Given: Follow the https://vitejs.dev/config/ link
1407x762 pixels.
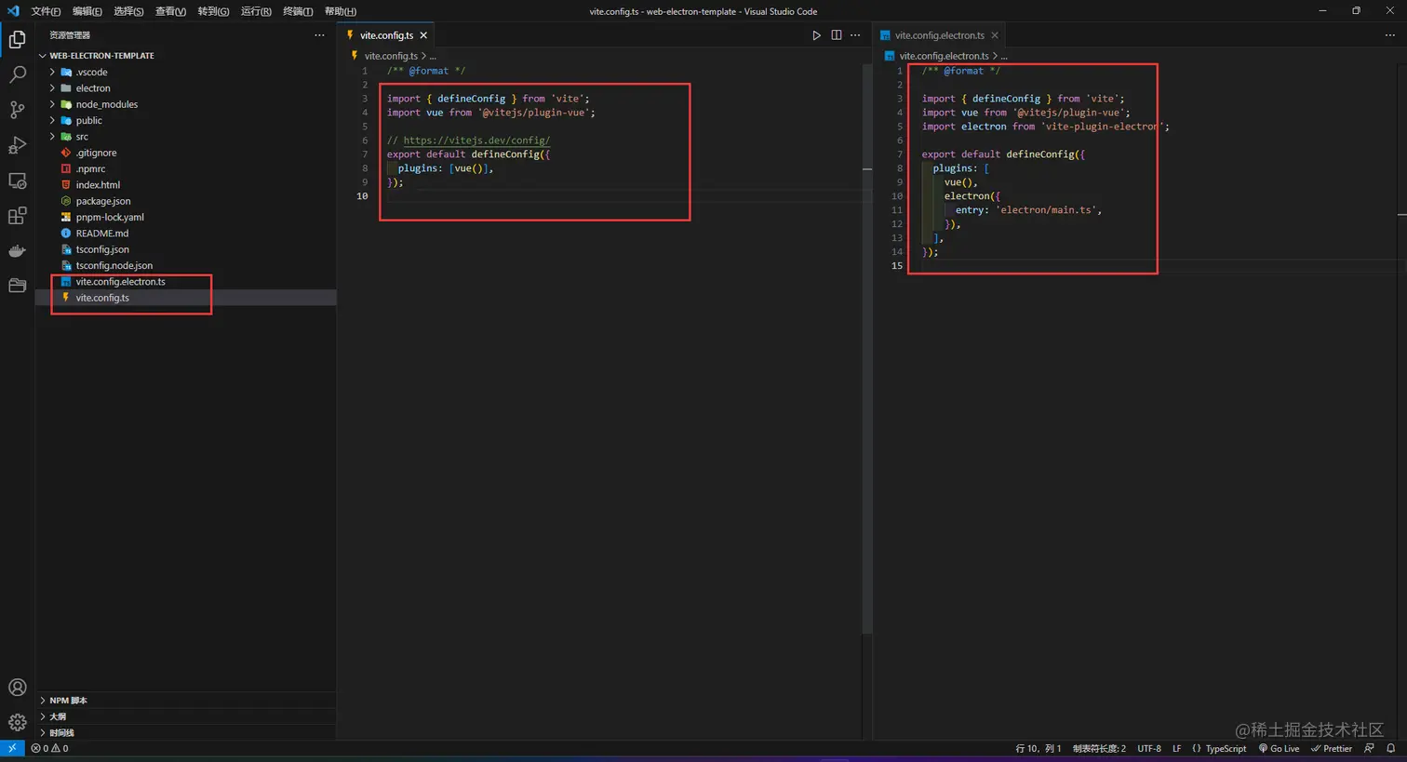Looking at the screenshot, I should point(476,140).
